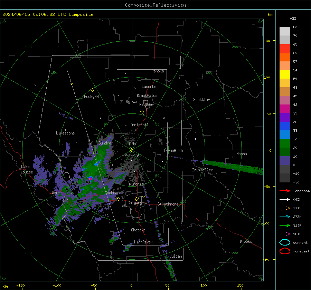Viewport: 311px width, 290px height.
Task: Click the 'Stettler' map label
Action: click(x=201, y=100)
